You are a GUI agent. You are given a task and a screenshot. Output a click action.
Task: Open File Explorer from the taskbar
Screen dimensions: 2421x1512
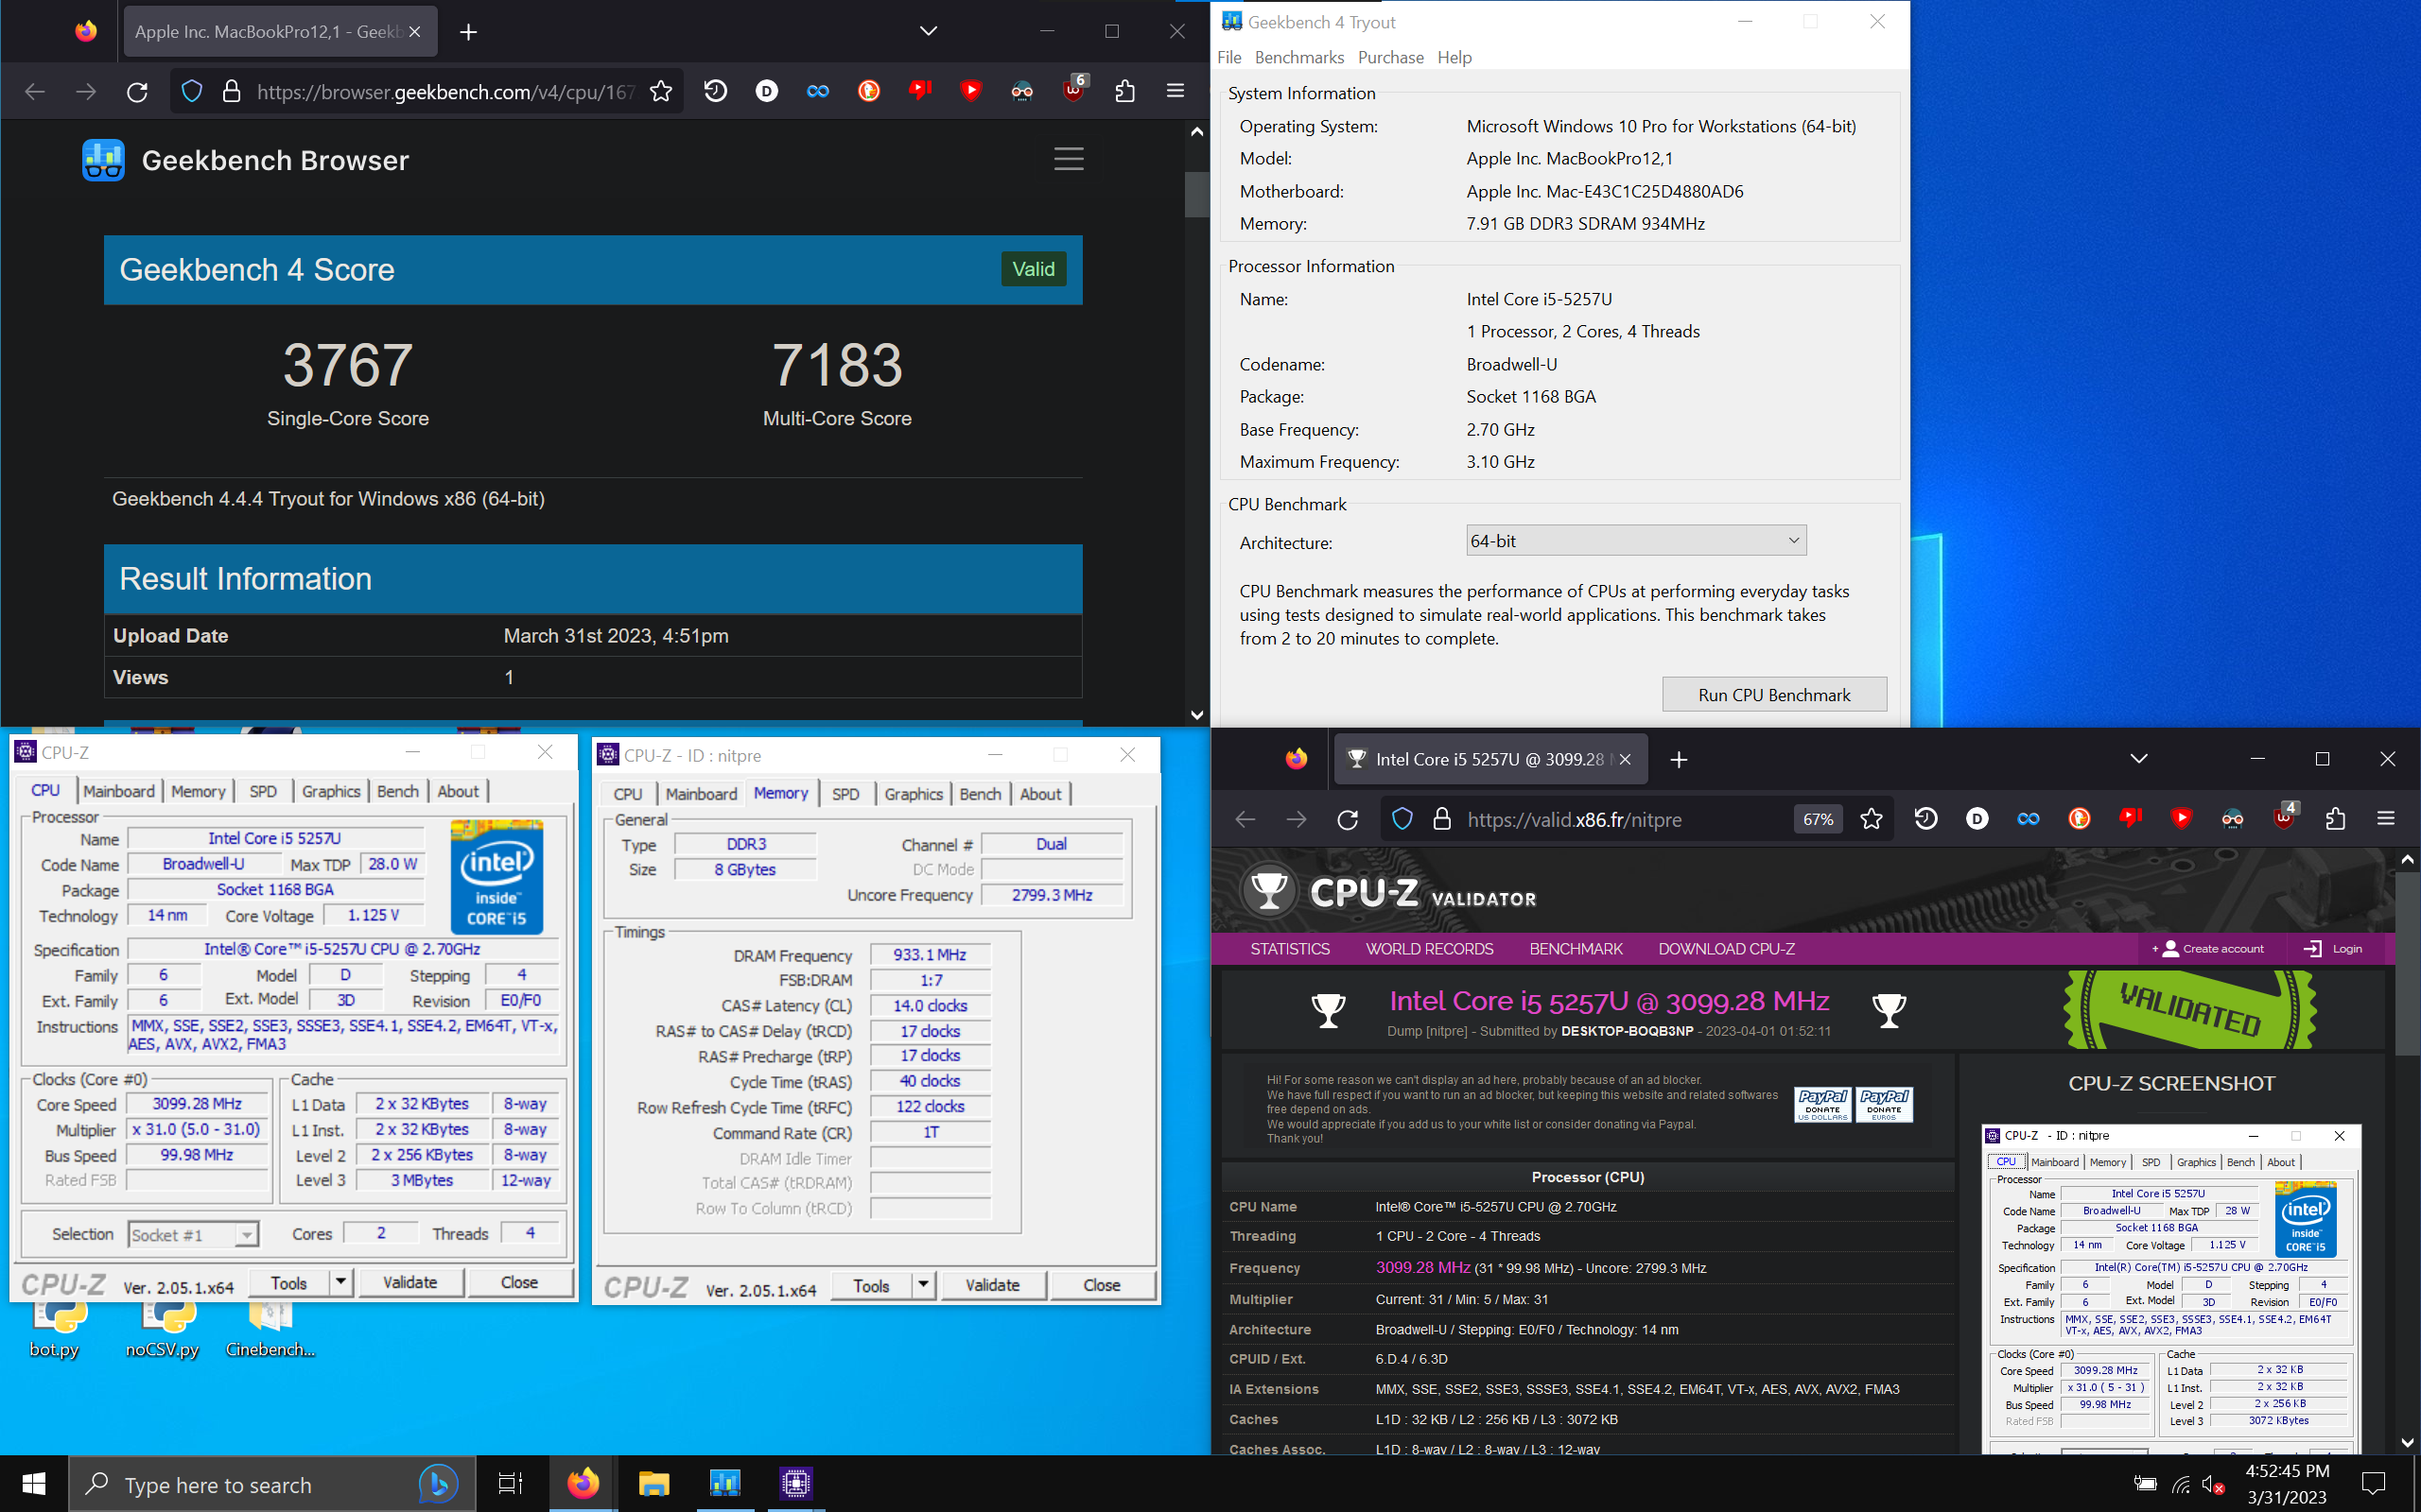pyautogui.click(x=653, y=1484)
